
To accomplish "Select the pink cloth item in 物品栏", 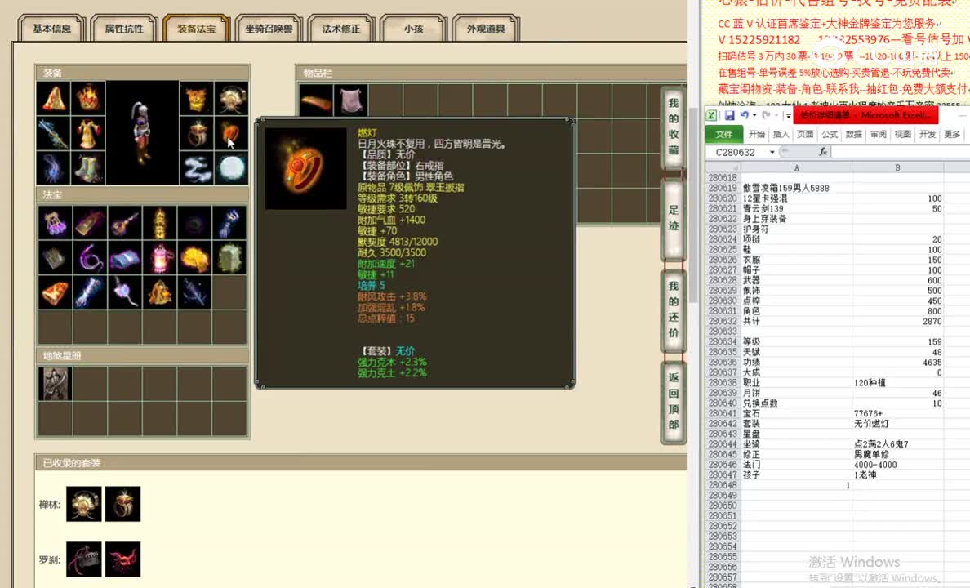I will point(351,100).
